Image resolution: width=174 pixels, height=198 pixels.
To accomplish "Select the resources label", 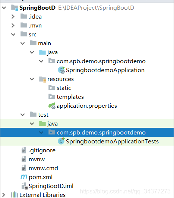I will point(60,79).
